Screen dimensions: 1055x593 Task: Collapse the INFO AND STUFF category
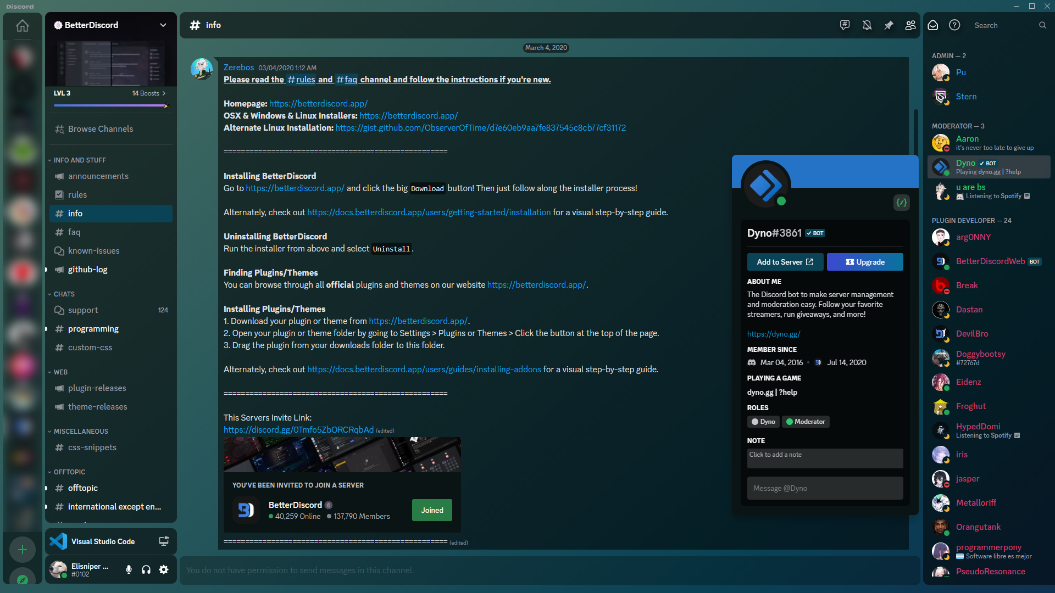(x=80, y=160)
